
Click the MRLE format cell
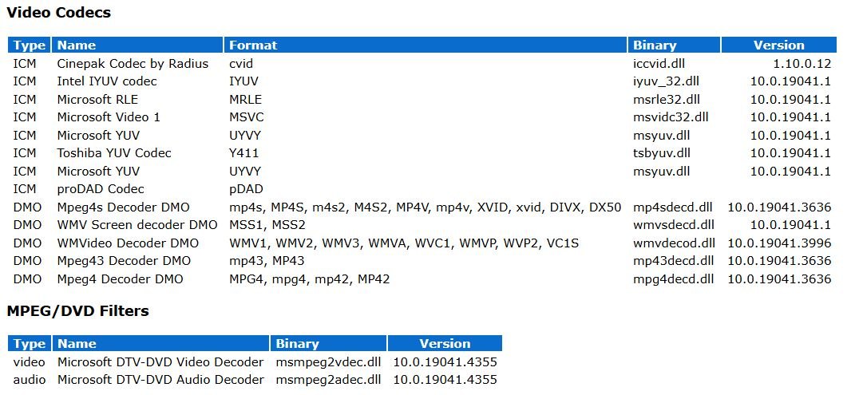(x=245, y=99)
